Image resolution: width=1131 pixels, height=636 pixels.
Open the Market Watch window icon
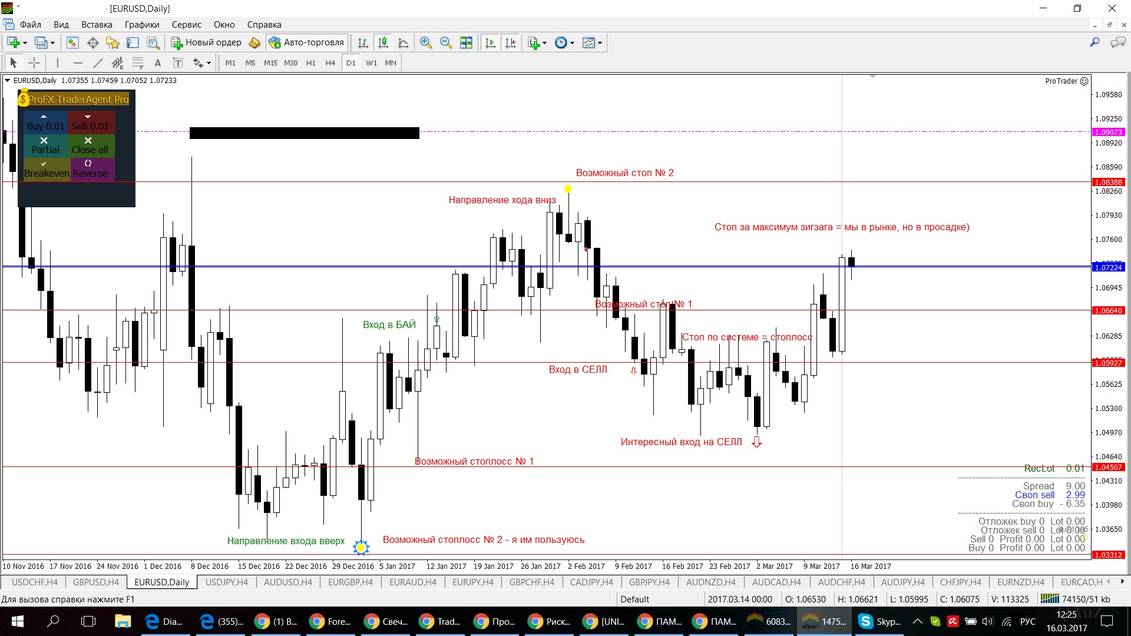click(x=72, y=42)
